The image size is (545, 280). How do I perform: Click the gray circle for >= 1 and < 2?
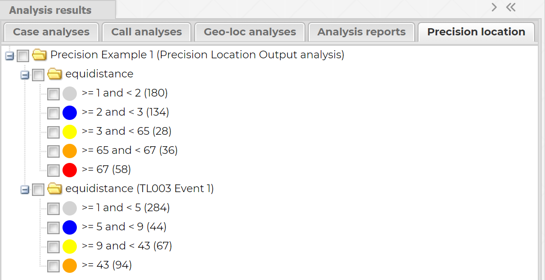click(70, 94)
